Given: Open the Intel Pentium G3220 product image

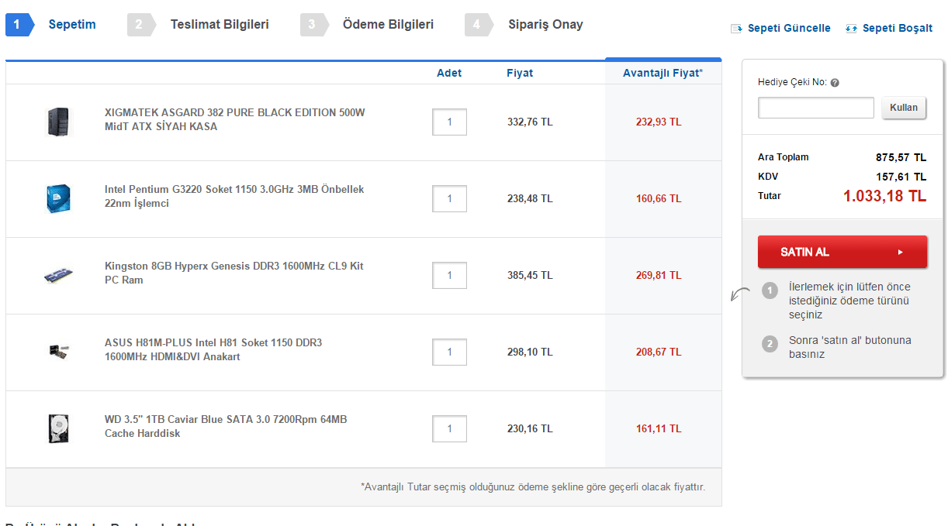Looking at the screenshot, I should (58, 198).
